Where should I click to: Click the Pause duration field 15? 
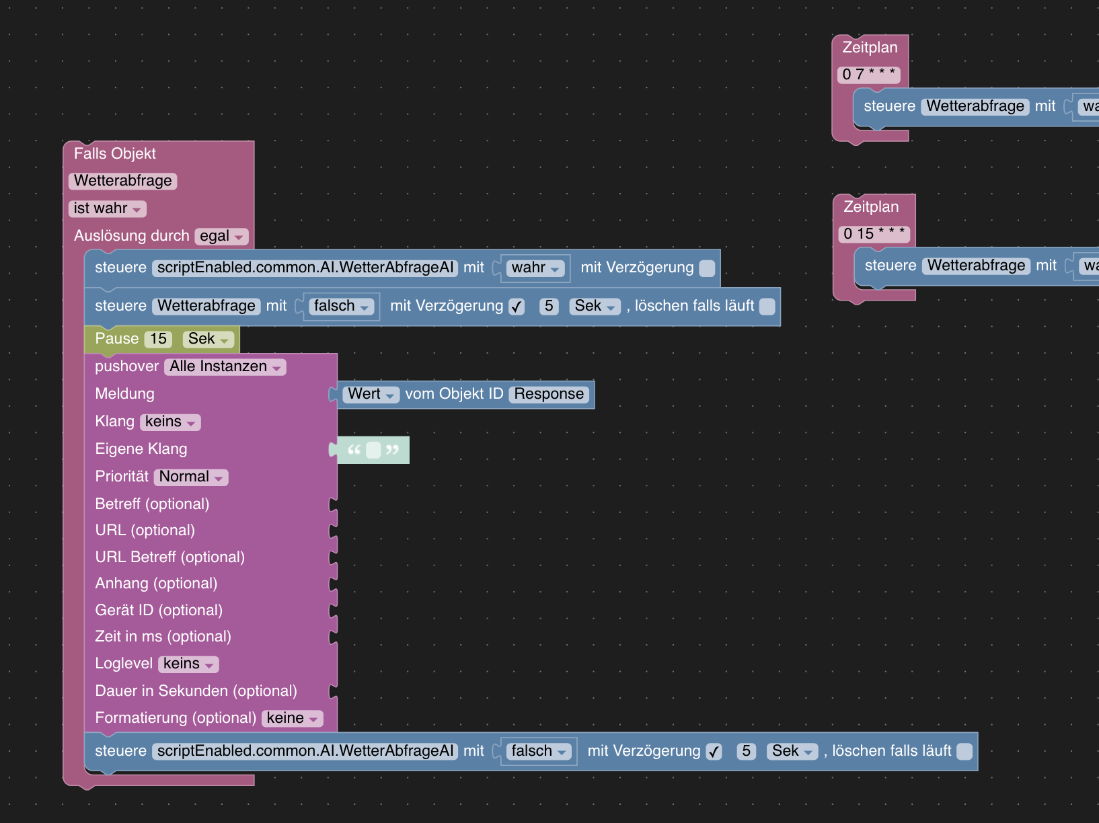(158, 339)
